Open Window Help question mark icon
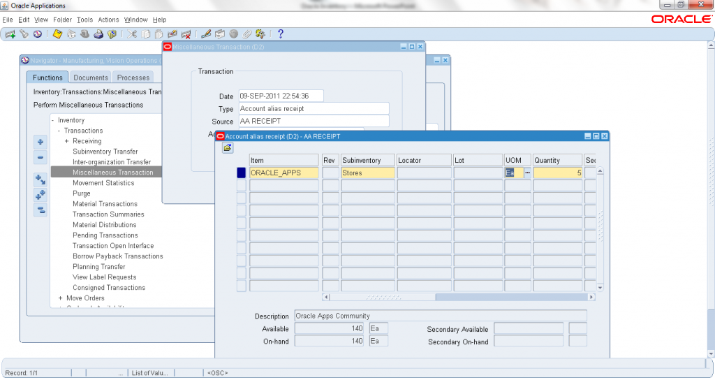This screenshot has width=715, height=380. click(x=281, y=34)
